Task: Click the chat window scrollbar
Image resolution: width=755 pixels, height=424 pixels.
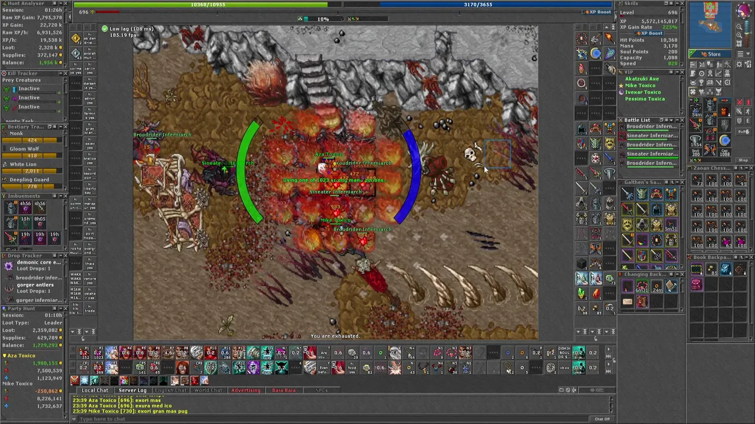Action: (x=611, y=405)
